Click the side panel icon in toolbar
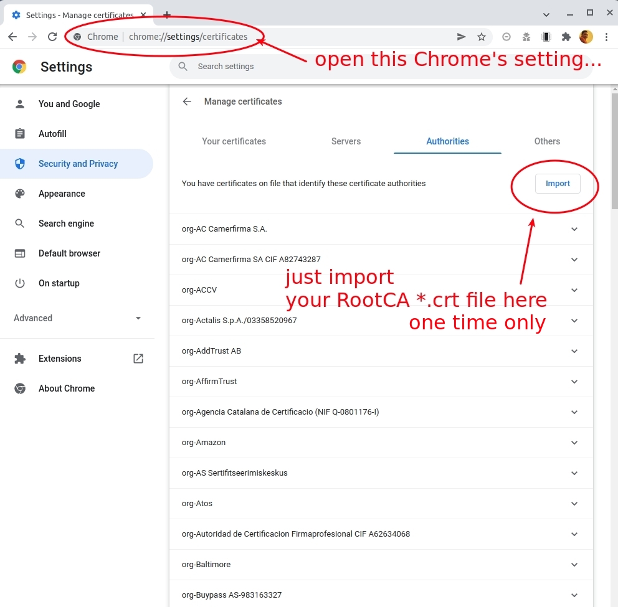Viewport: 618px width, 607px height. (x=546, y=37)
